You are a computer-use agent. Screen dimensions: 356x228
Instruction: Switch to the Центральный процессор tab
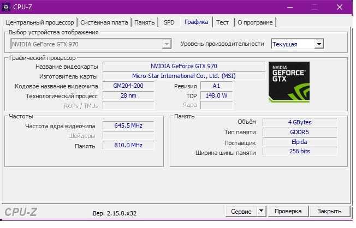pyautogui.click(x=40, y=22)
